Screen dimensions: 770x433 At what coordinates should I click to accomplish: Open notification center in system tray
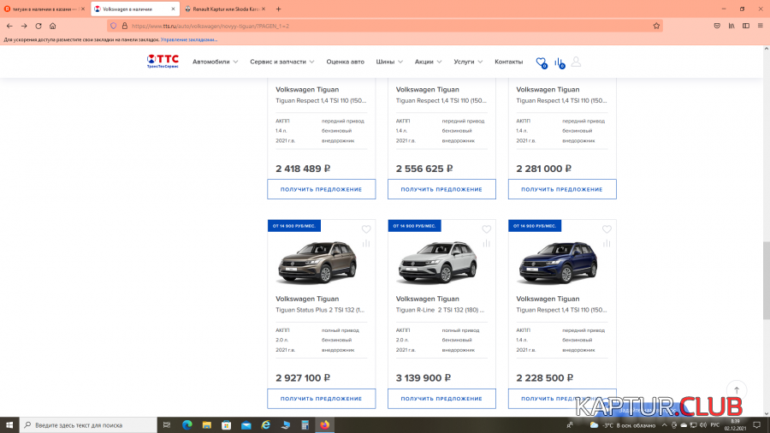pos(757,425)
